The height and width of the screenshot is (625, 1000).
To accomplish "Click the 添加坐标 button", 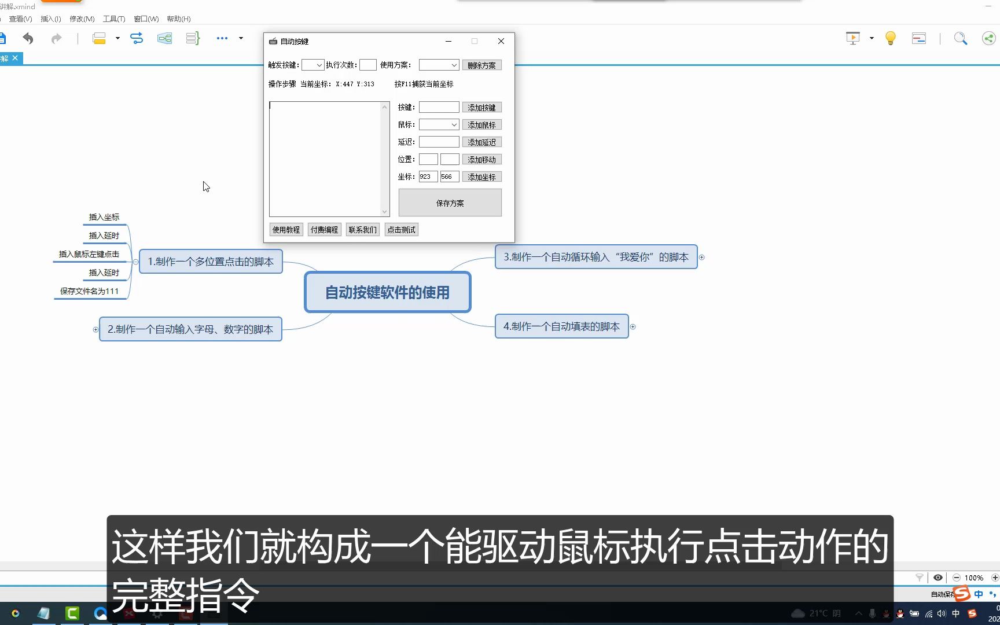I will (482, 177).
